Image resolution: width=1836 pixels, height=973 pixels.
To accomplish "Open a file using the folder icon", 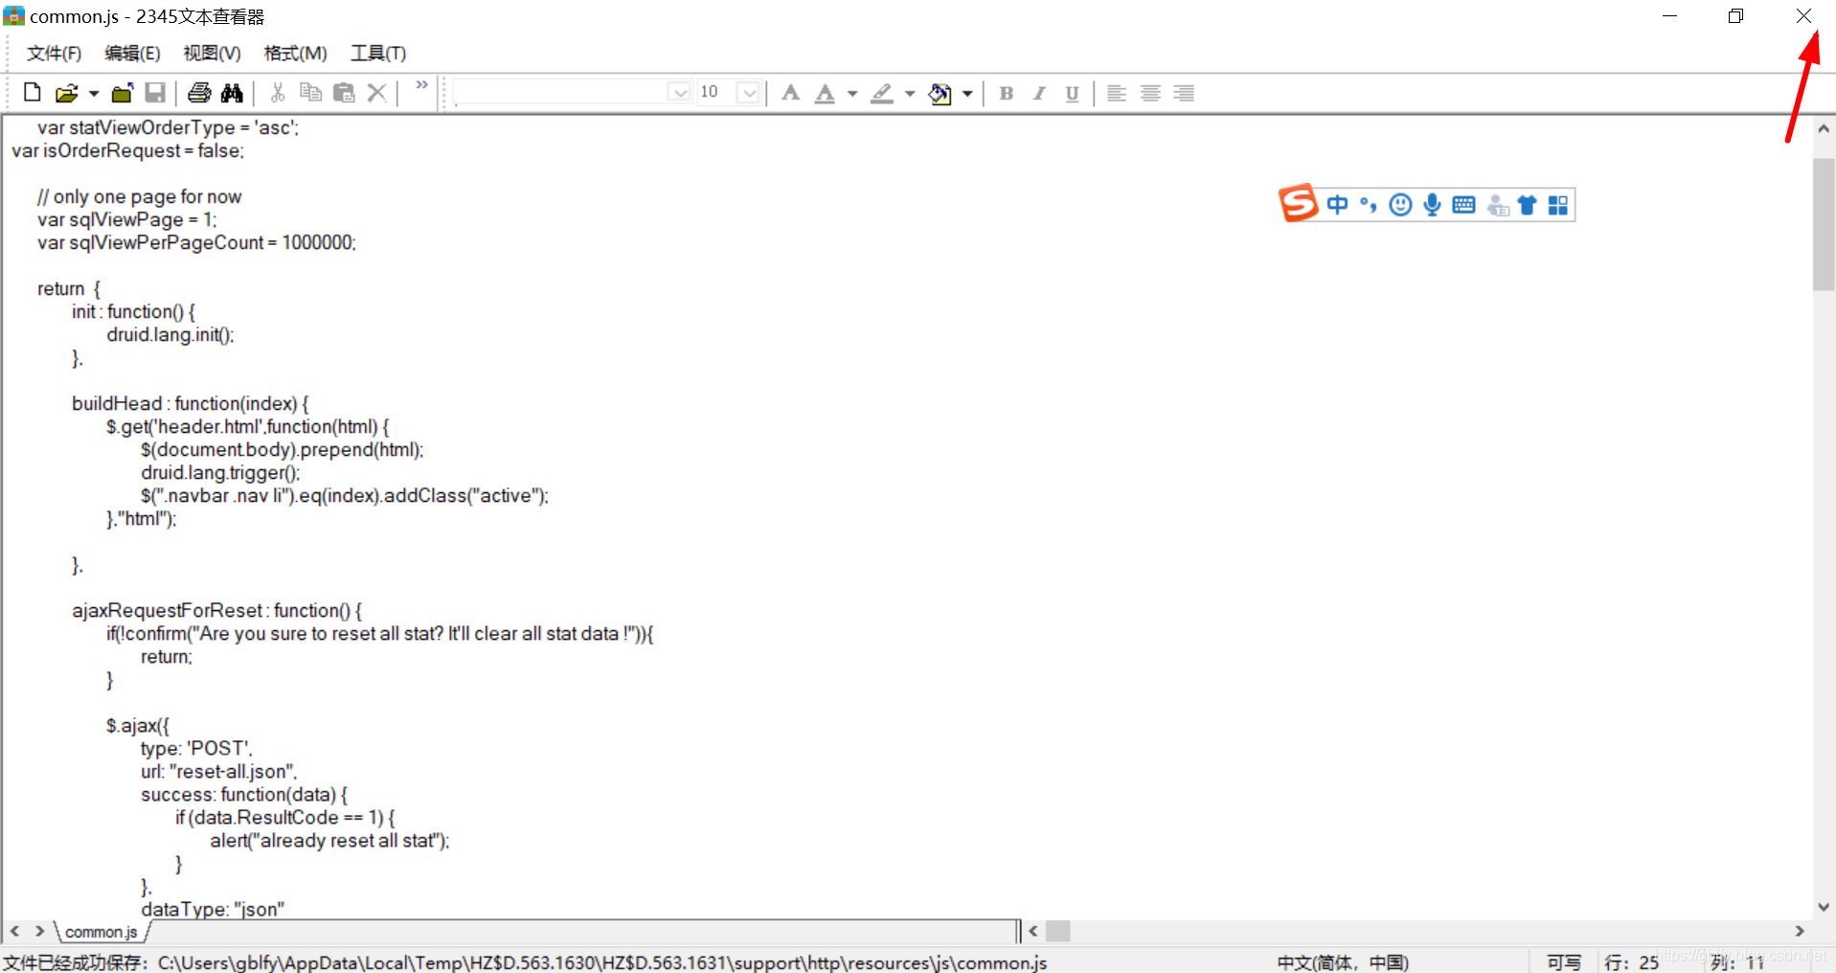I will (x=66, y=93).
